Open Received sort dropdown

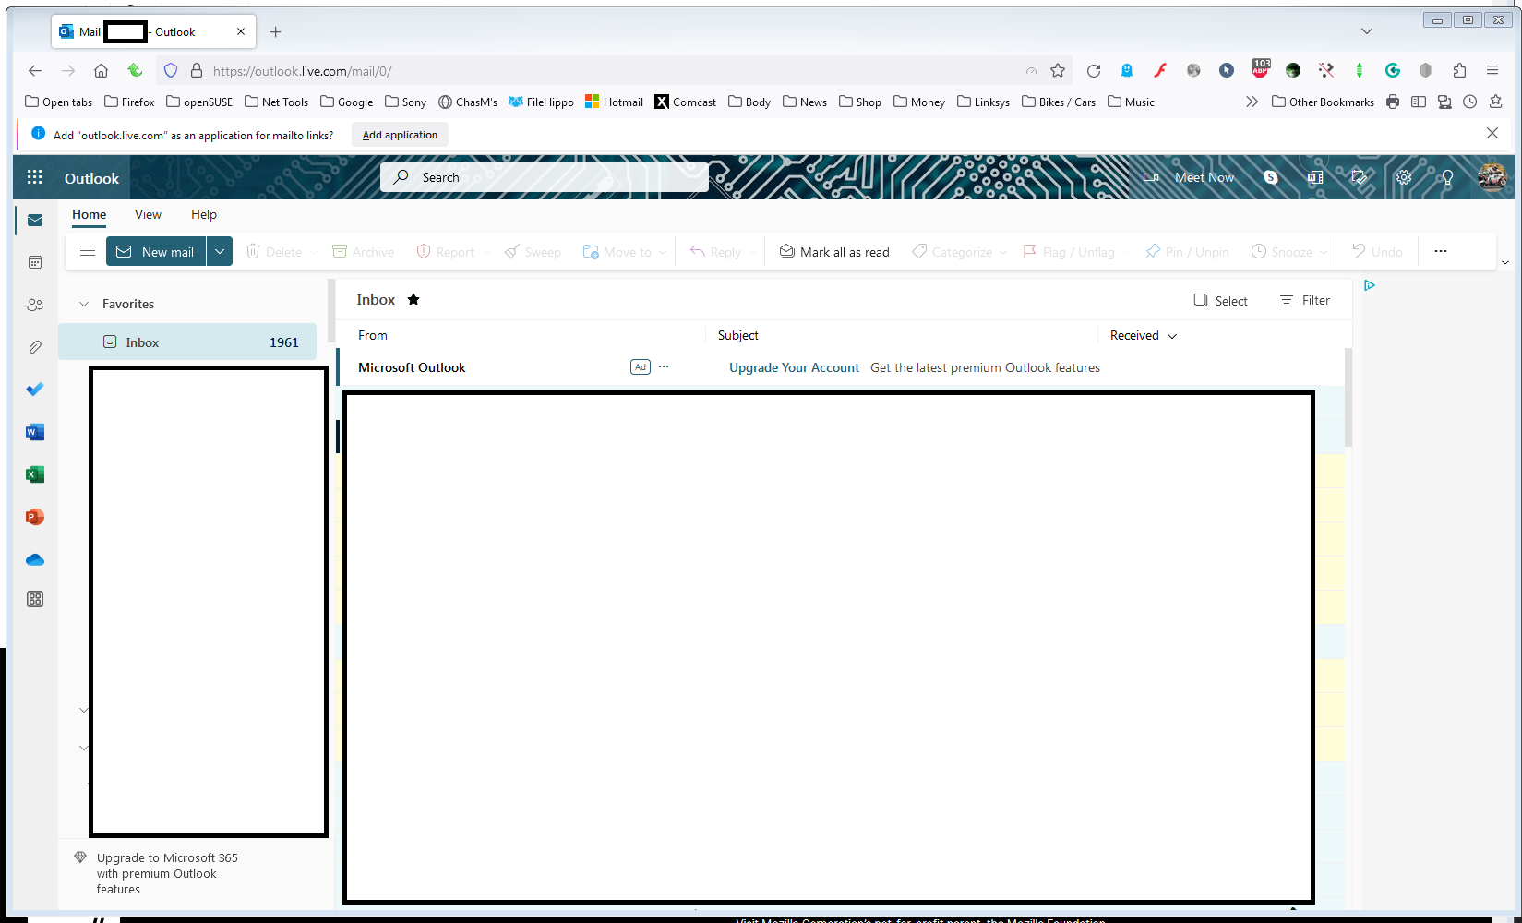[1144, 336]
